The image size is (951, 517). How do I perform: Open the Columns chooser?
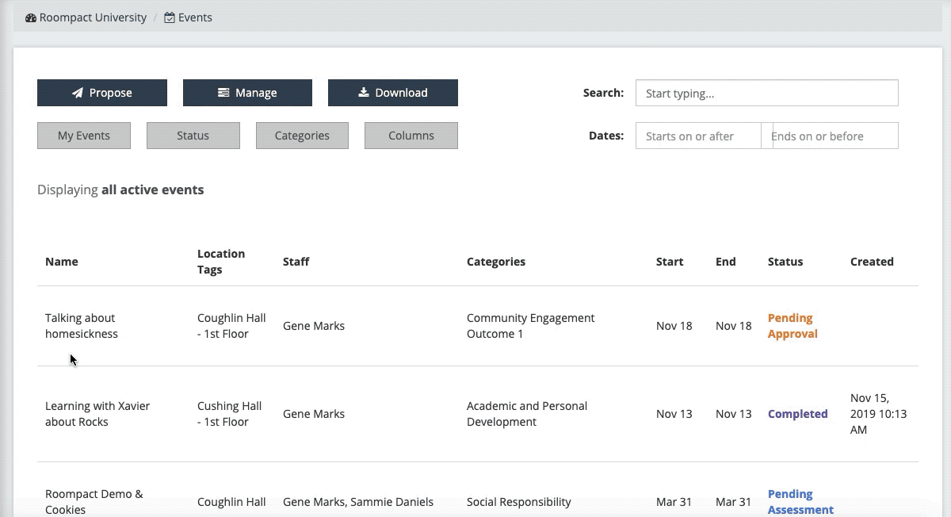[411, 136]
